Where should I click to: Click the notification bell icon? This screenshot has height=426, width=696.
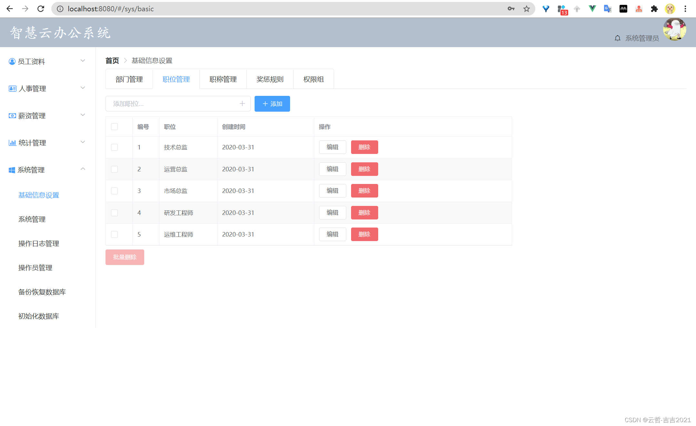point(617,38)
